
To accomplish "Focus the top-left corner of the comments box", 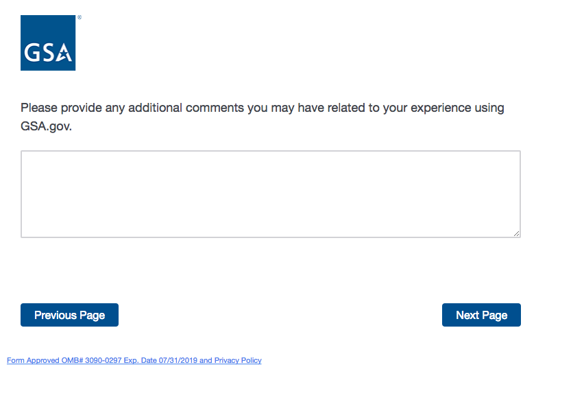I will click(x=26, y=156).
